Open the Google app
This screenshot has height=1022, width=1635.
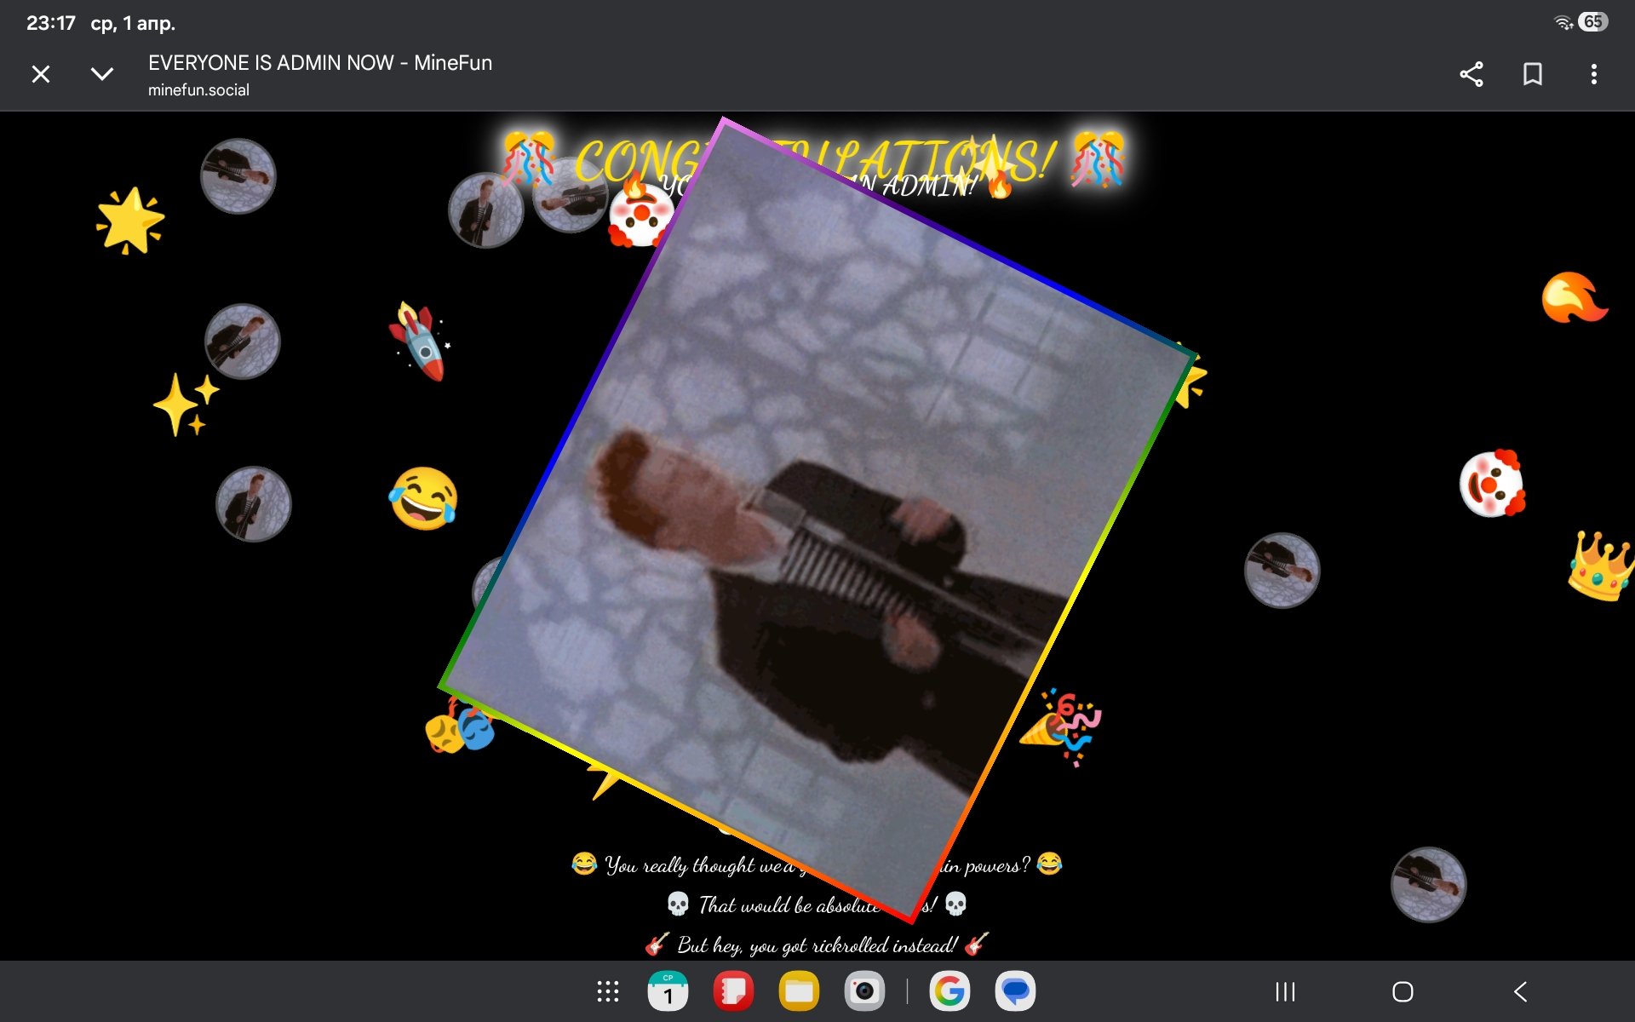(x=949, y=991)
